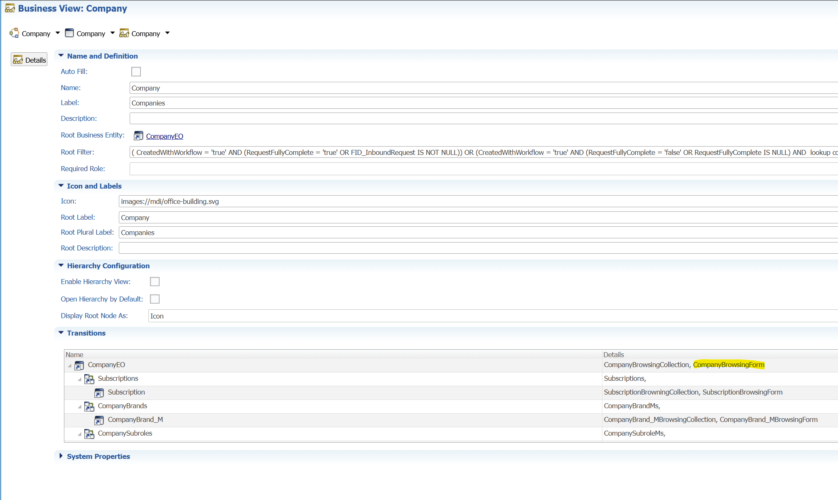Click the CompanySubroles relationship icon
Image resolution: width=838 pixels, height=500 pixels.
click(89, 434)
